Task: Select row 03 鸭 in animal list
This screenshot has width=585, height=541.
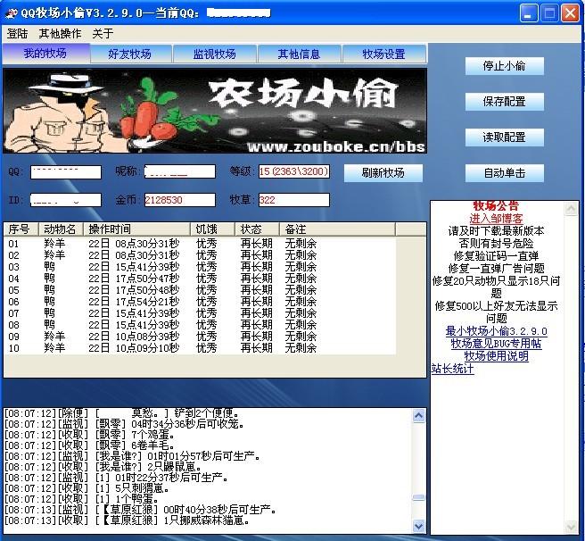Action: point(200,267)
